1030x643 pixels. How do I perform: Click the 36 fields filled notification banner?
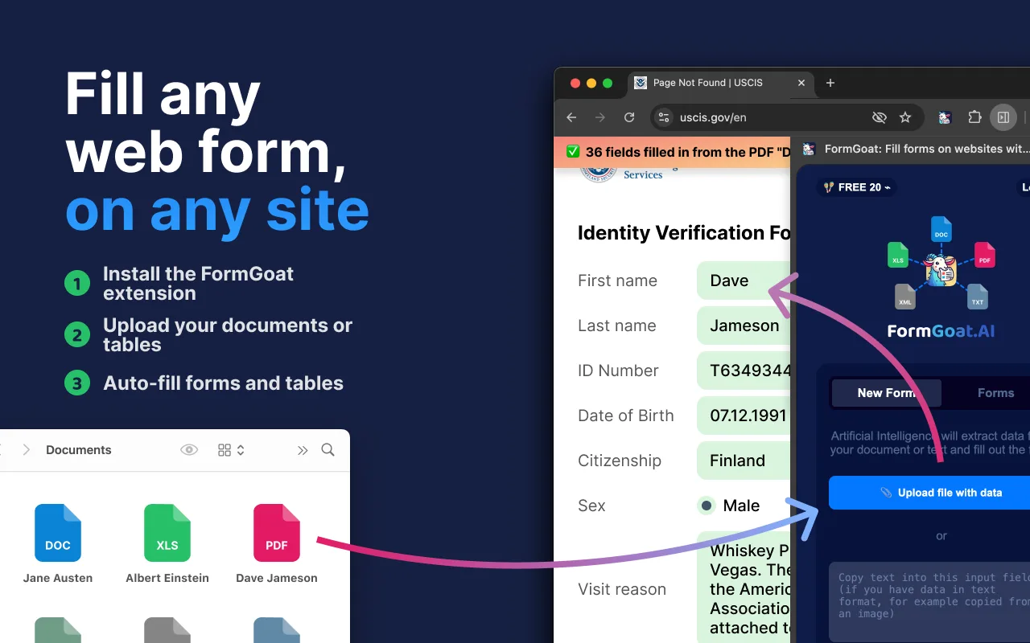click(673, 152)
